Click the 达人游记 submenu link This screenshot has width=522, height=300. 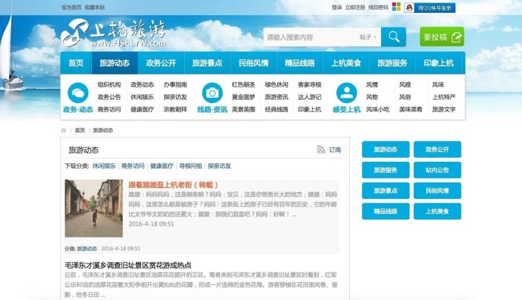(x=309, y=97)
